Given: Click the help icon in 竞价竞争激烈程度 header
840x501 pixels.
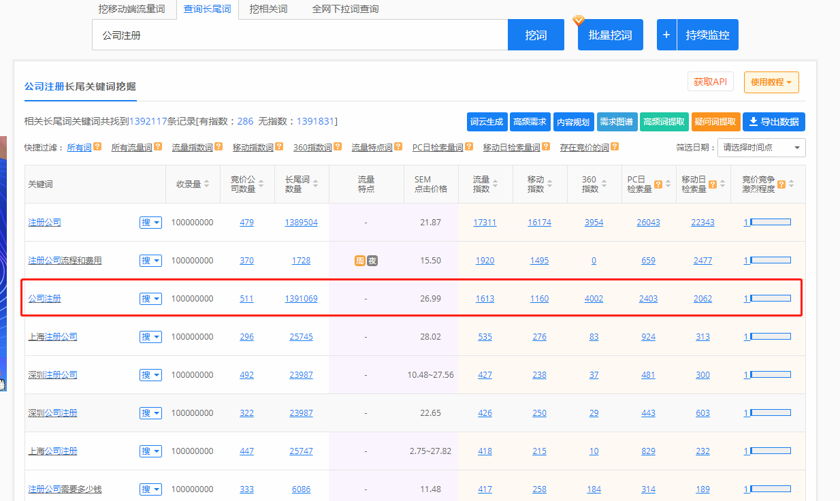Looking at the screenshot, I should point(781,184).
